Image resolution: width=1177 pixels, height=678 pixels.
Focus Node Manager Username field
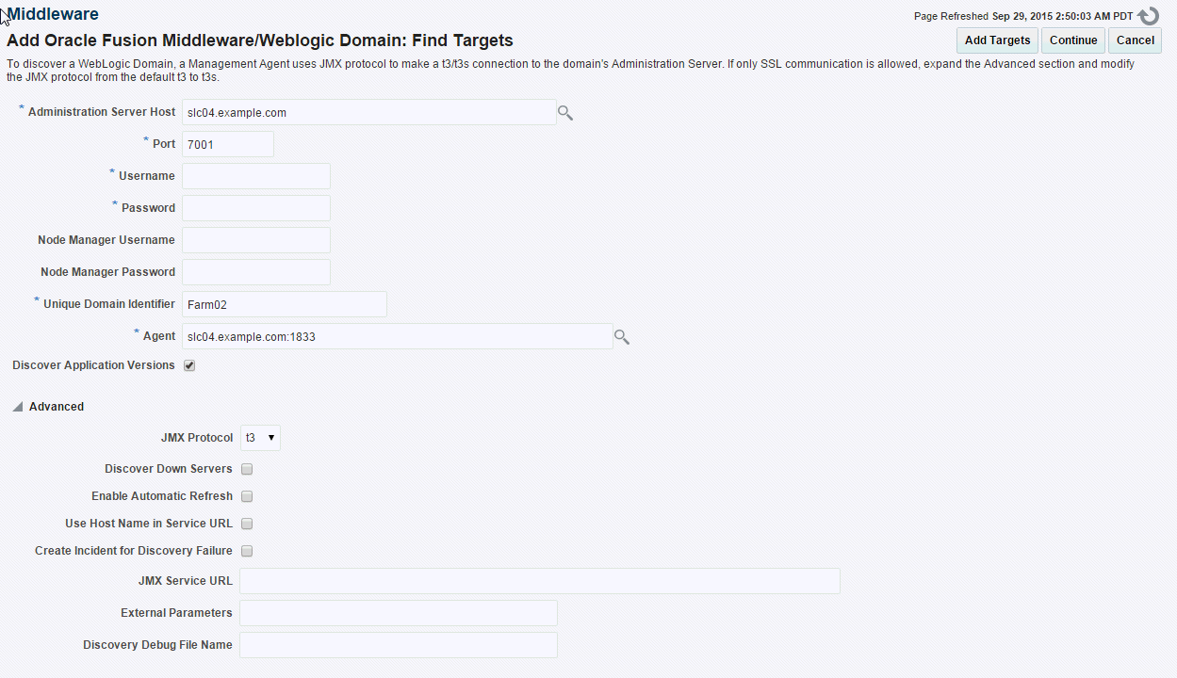click(256, 240)
